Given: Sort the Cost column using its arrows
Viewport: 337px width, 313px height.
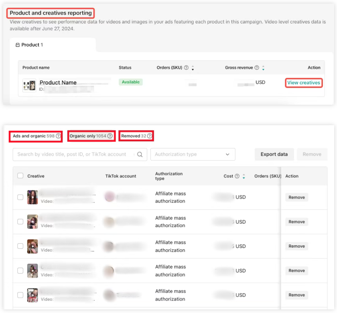Looking at the screenshot, I should (244, 176).
